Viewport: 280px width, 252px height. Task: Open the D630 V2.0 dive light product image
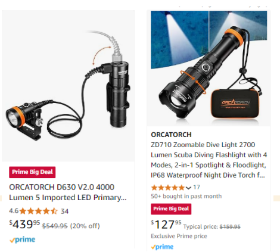pos(69,86)
